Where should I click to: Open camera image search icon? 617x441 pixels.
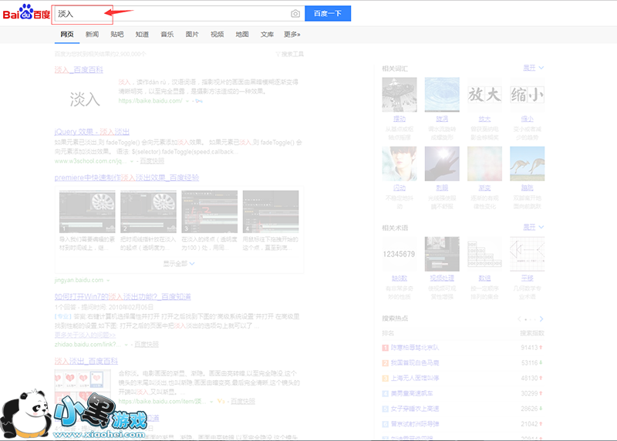[x=295, y=14]
